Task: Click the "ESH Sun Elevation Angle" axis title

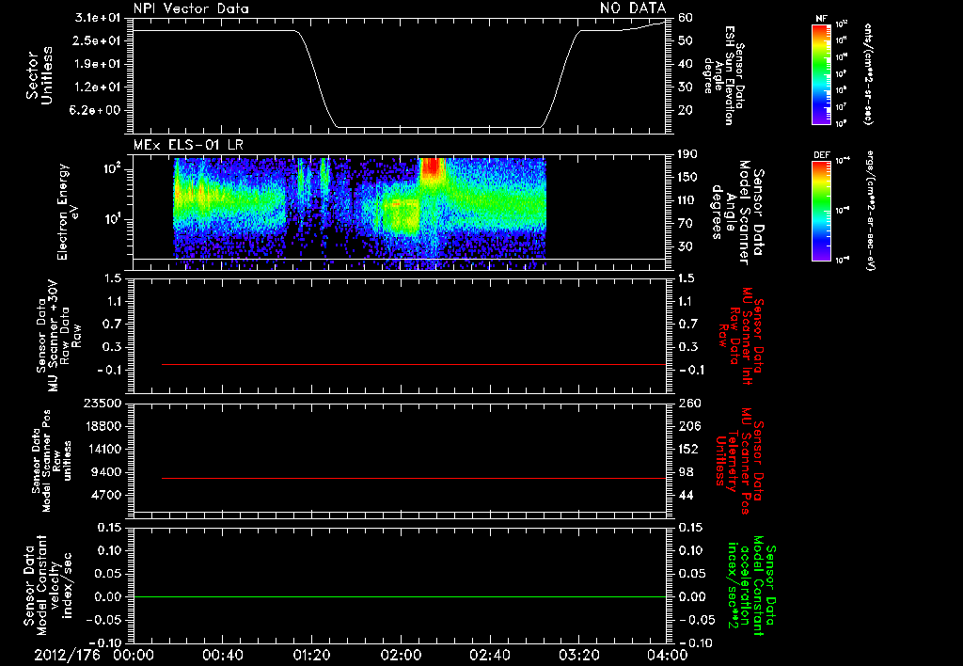Action: (x=723, y=75)
